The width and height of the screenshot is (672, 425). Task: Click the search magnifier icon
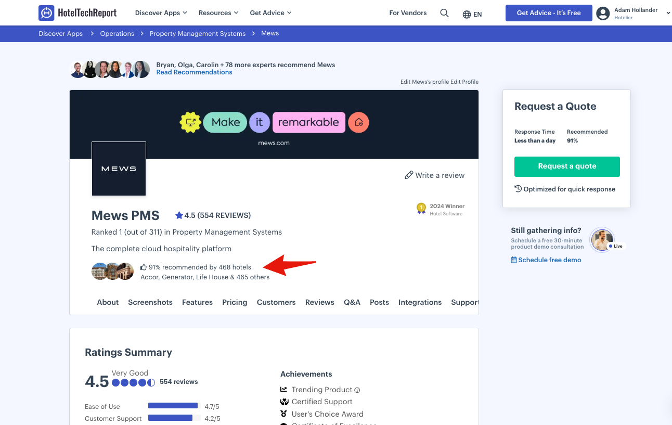click(x=444, y=13)
